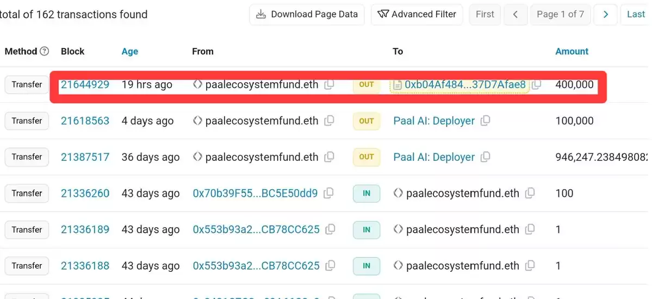652x299 pixels.
Task: Click IN badge in 21336260 row
Action: coord(367,194)
